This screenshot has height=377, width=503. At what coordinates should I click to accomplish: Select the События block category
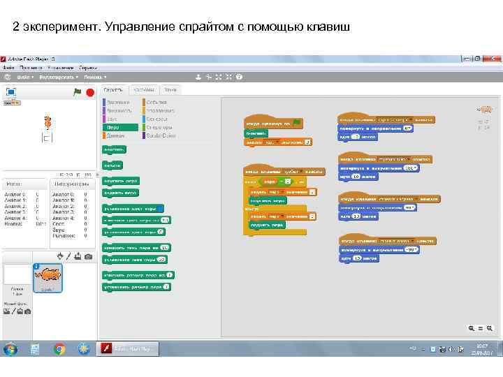156,102
